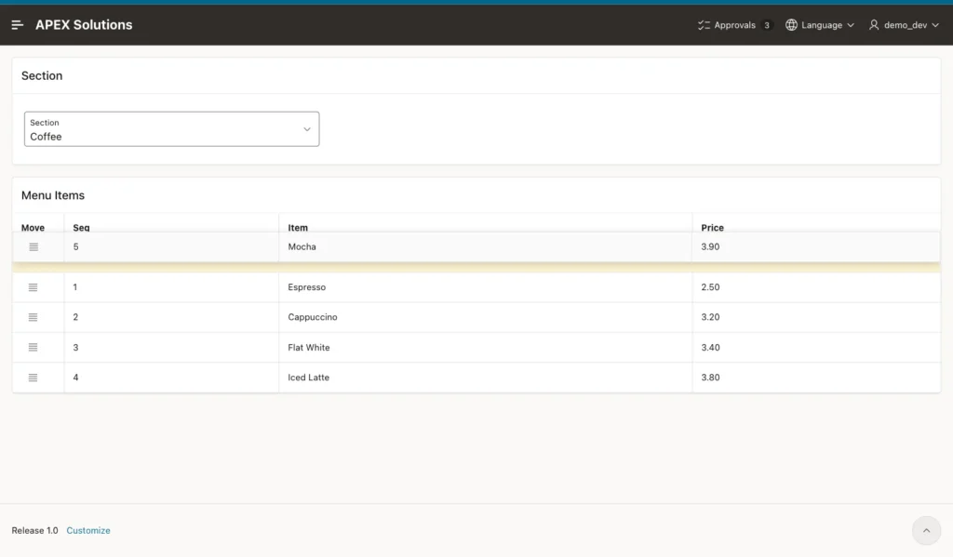
Task: Open the Language menu label
Action: coord(822,25)
